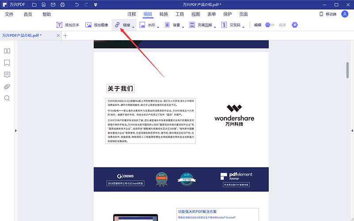Open the 视图 tab

click(196, 14)
